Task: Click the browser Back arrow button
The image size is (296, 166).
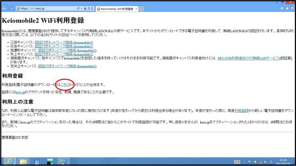Action: (x=5, y=8)
